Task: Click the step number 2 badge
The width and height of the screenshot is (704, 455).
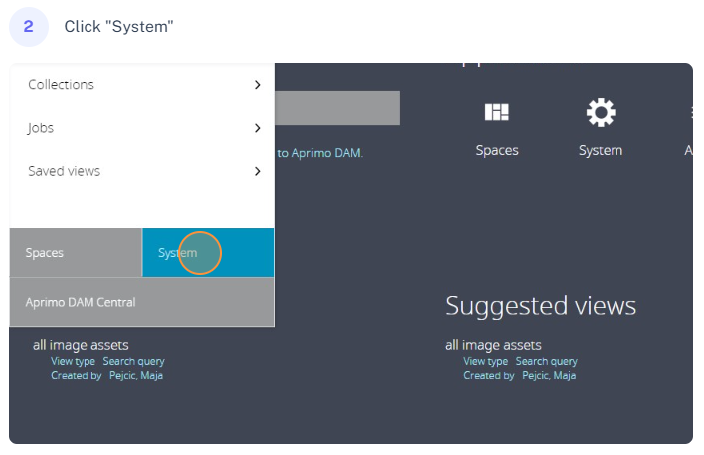Action: (x=29, y=26)
